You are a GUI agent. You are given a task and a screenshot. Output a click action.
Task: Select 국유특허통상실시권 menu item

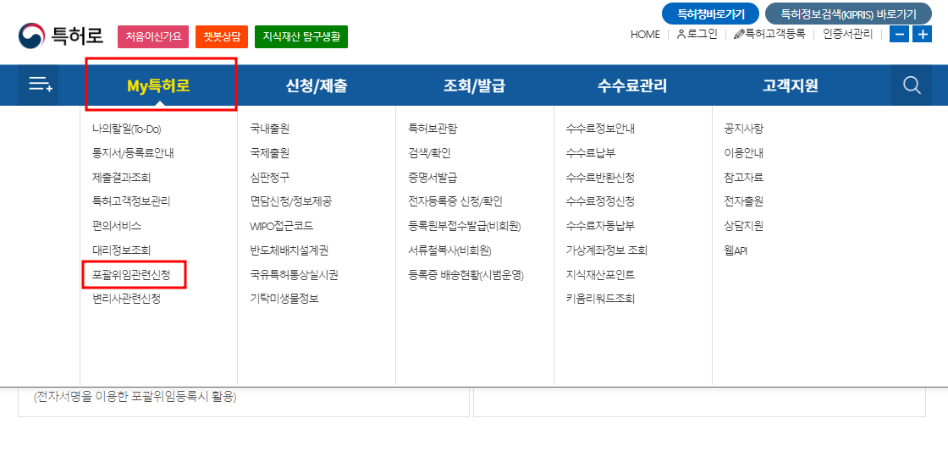click(294, 275)
